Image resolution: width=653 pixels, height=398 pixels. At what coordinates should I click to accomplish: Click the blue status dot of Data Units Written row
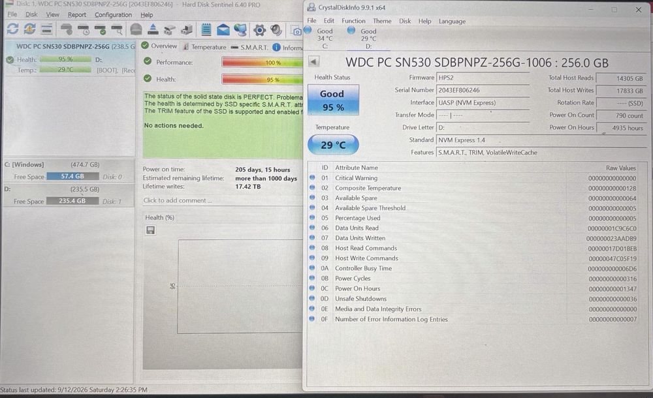312,237
